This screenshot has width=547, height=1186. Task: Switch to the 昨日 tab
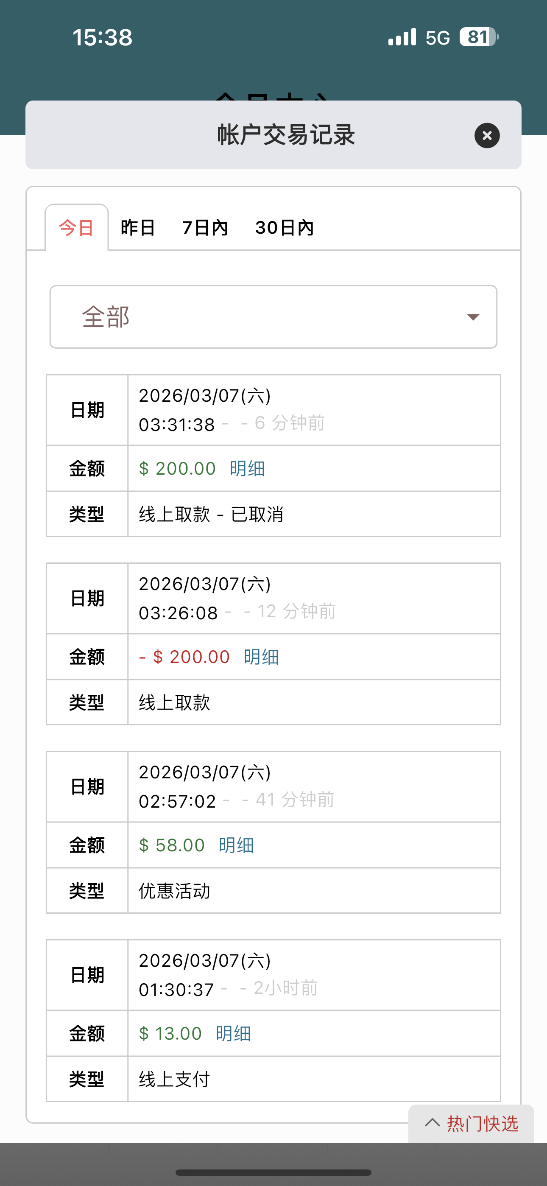[x=138, y=228]
